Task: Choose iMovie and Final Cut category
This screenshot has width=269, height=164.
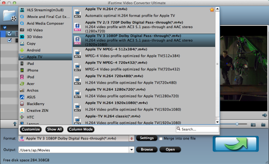Action: click(x=45, y=17)
